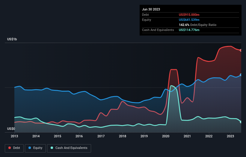The height and width of the screenshot is (157, 246).
Task: Click the 2019 x-axis label
Action: (x=144, y=136)
